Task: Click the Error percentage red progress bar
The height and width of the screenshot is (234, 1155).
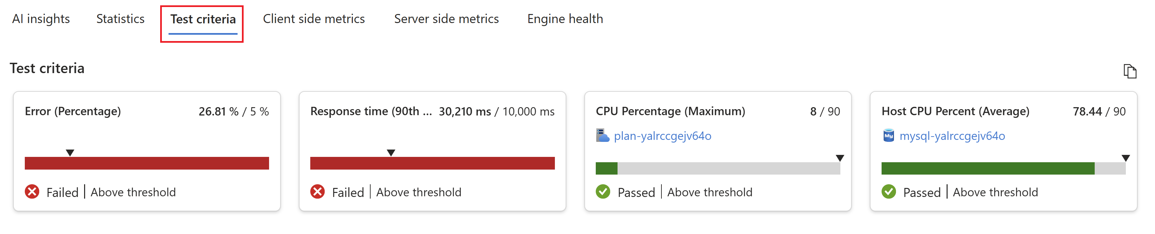Action: click(147, 163)
